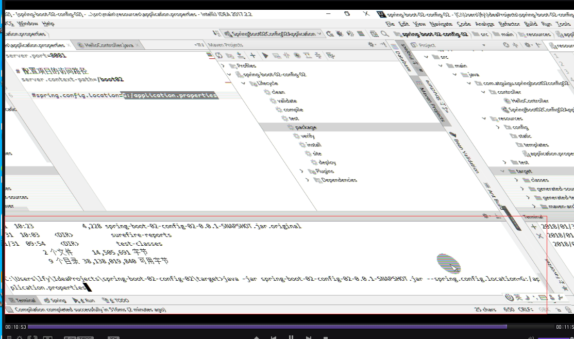Open the Analyze menu
Viewport: 574px width, 339px height.
pos(484,24)
